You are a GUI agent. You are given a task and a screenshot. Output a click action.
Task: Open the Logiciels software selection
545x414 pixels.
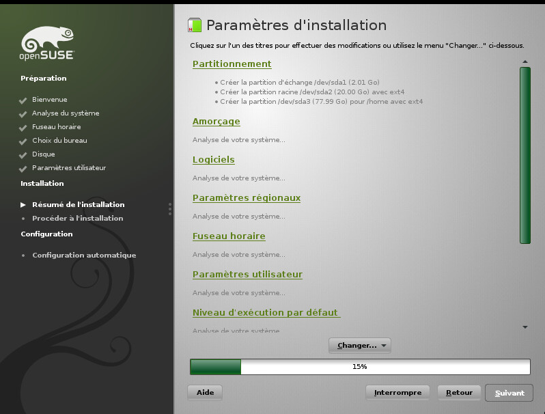tap(213, 160)
